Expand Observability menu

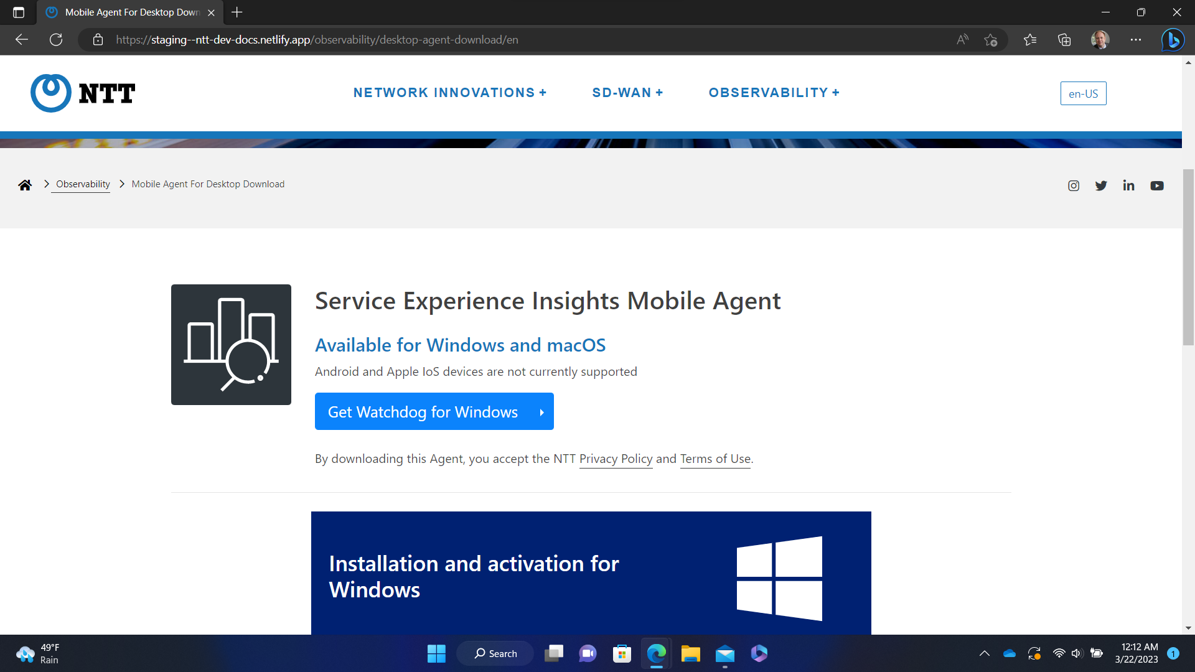pyautogui.click(x=774, y=93)
